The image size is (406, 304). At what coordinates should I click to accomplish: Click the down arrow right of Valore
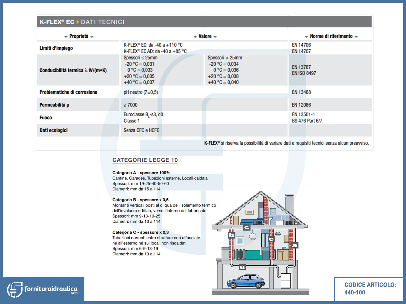click(215, 37)
